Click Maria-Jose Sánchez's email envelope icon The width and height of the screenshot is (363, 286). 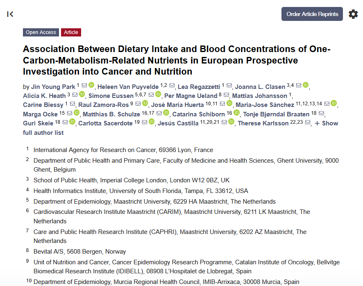[x=326, y=104]
